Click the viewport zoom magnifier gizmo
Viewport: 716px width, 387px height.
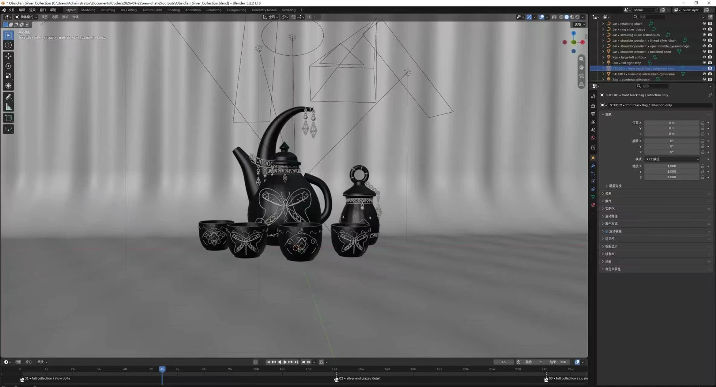(581, 59)
